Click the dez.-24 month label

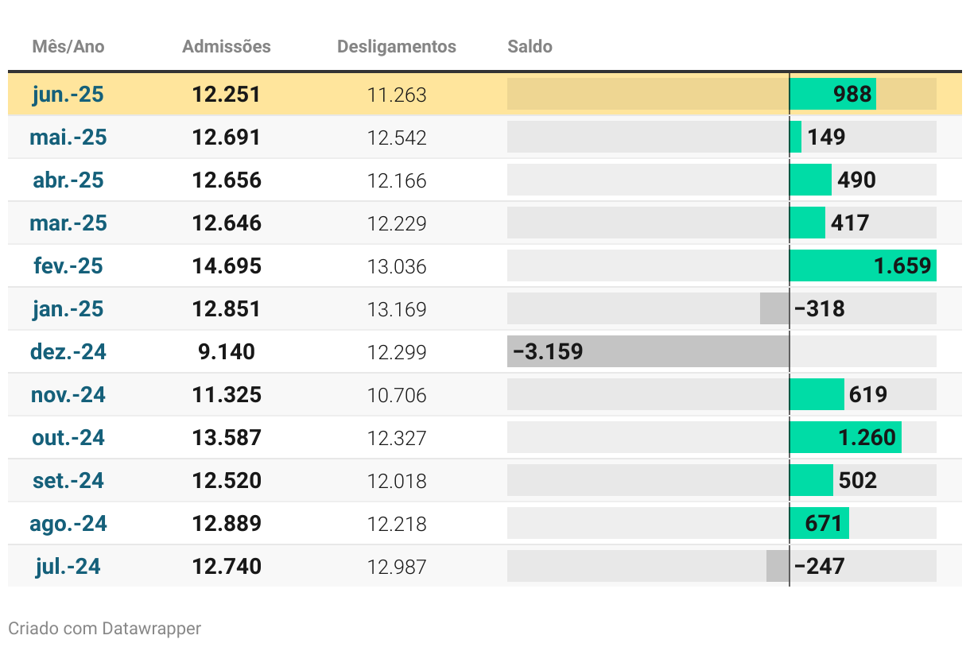[68, 351]
